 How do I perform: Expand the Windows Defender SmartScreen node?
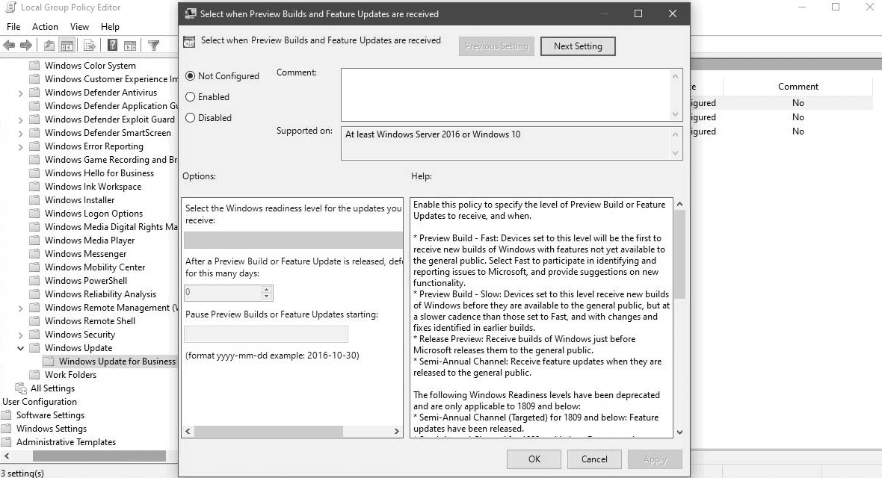pos(21,133)
